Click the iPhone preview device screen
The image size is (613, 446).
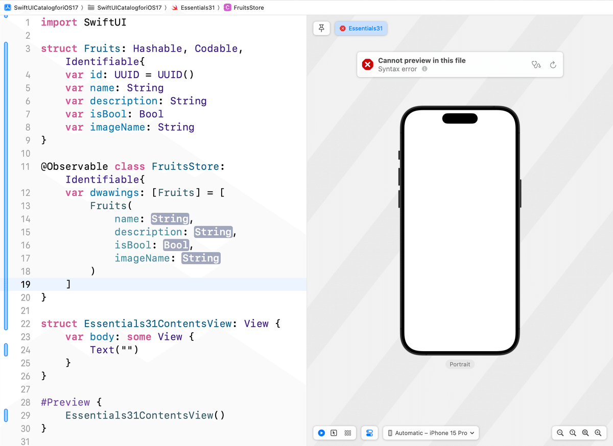pyautogui.click(x=460, y=231)
